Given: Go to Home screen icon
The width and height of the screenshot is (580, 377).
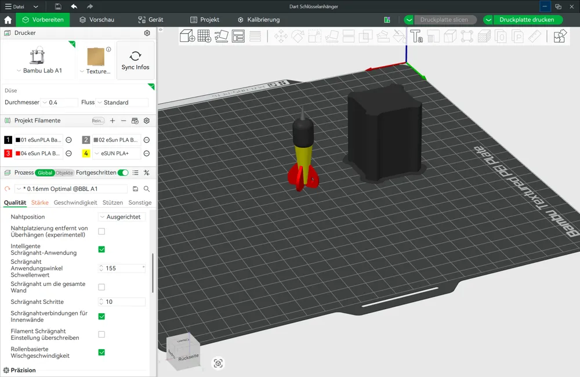Looking at the screenshot, I should 8,20.
